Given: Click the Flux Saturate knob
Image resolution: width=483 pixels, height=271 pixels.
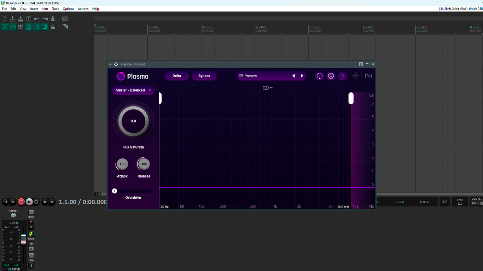Looking at the screenshot, I should [133, 121].
